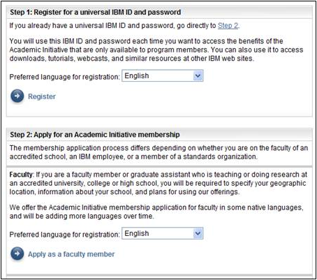Click the We offer the Academic Initiative paragraph

[156, 212]
